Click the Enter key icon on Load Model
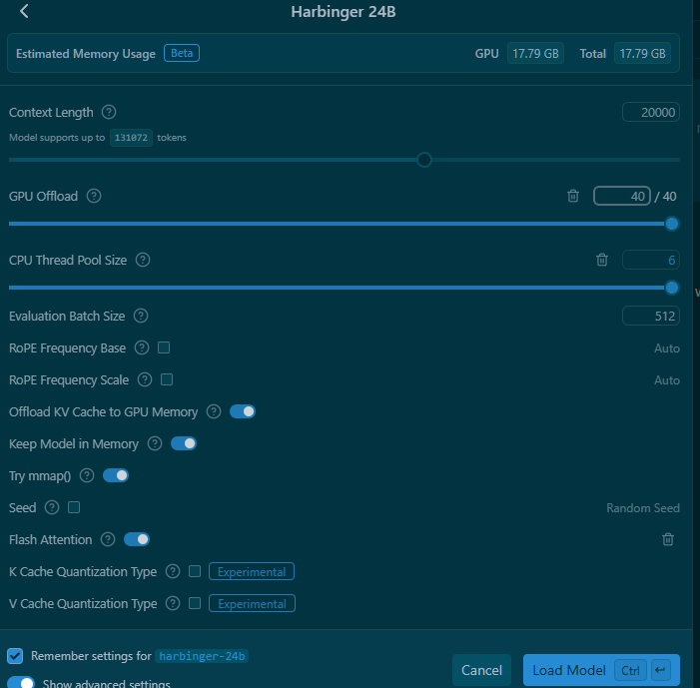Image resolution: width=700 pixels, height=688 pixels. [661, 670]
